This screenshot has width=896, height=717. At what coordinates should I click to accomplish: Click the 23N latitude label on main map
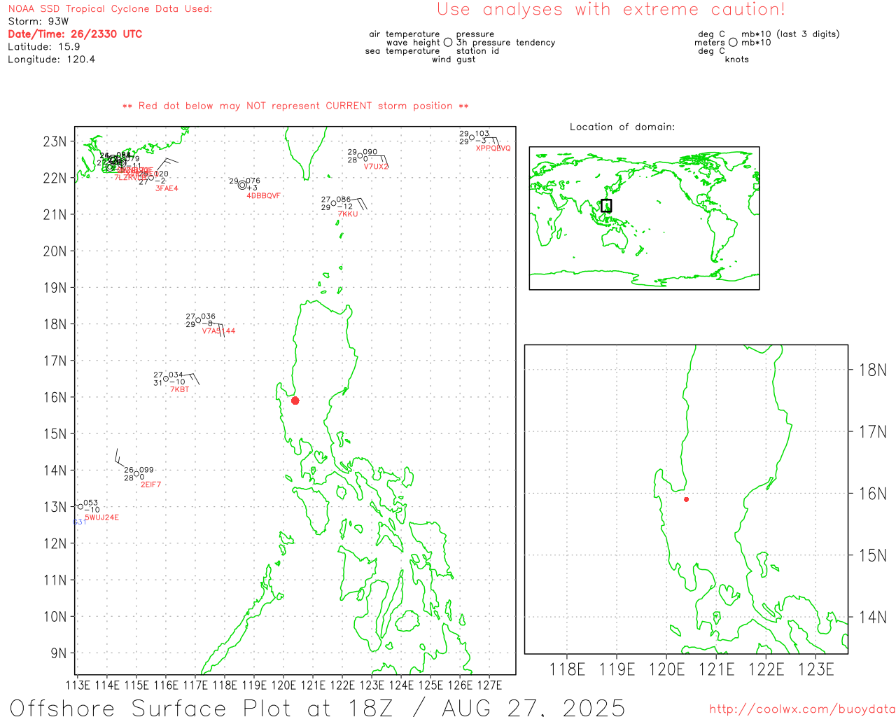point(55,141)
